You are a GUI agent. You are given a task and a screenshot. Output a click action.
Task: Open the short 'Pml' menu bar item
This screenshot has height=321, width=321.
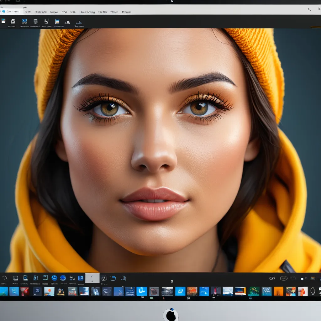[x=64, y=12]
